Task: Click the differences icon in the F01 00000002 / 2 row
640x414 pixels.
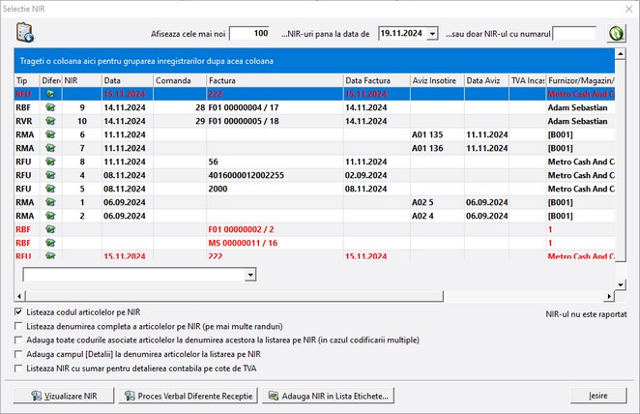Action: [50, 230]
